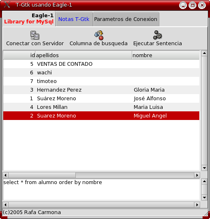Sort by the id column header
The height and width of the screenshot is (219, 210).
(x=19, y=55)
